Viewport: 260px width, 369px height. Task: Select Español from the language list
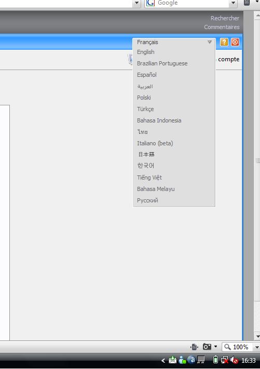point(146,75)
